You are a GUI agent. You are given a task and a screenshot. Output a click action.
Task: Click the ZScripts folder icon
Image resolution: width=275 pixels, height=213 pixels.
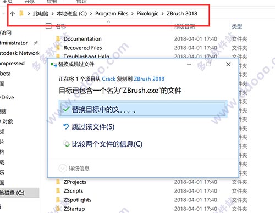click(58, 191)
